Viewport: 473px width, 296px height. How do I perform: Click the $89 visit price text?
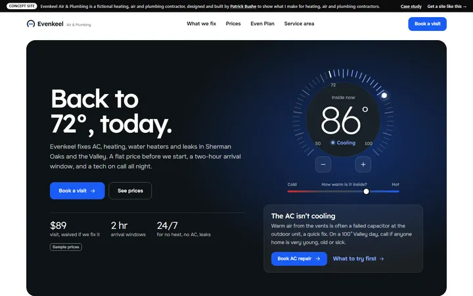click(x=58, y=226)
